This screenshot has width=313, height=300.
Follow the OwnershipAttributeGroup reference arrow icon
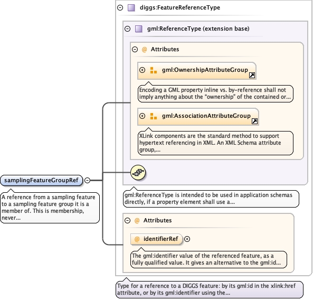coord(252,76)
